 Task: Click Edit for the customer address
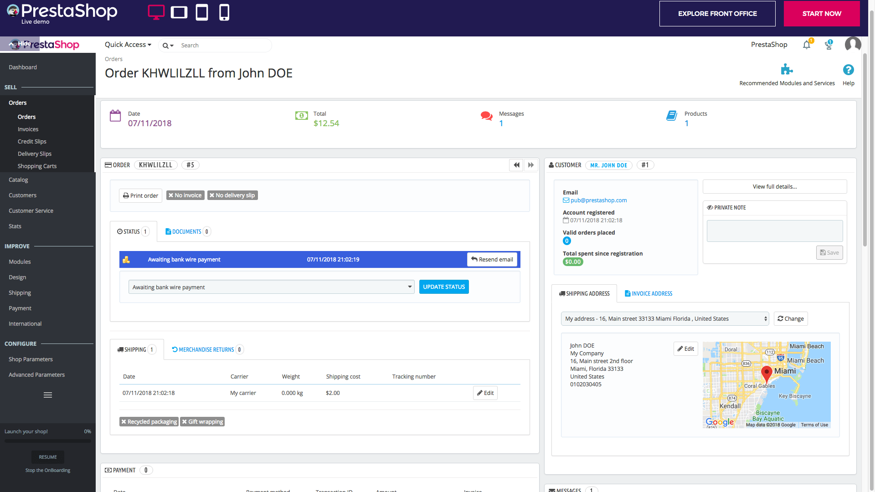pos(685,348)
